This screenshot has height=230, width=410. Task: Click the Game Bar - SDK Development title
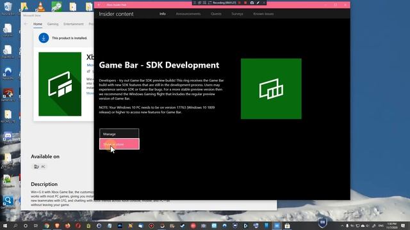(x=159, y=65)
